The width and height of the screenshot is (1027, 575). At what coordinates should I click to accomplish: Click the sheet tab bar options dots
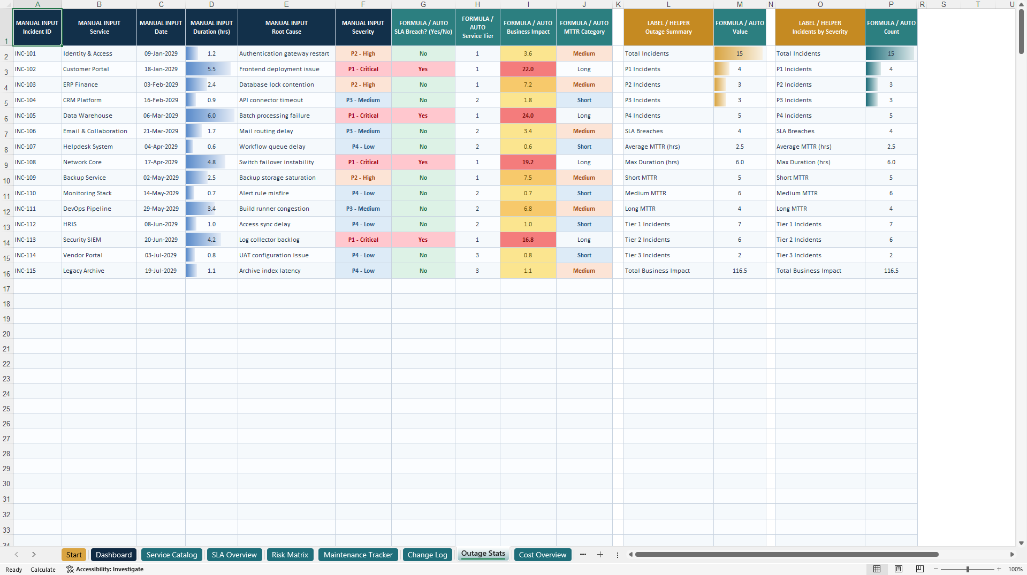(x=617, y=555)
